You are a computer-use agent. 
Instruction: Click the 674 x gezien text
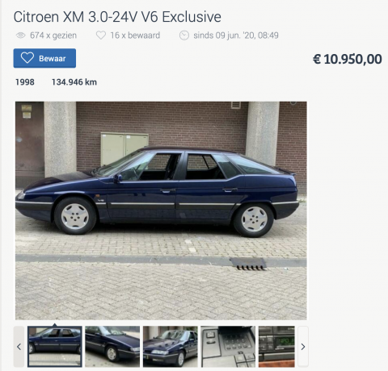tap(53, 35)
